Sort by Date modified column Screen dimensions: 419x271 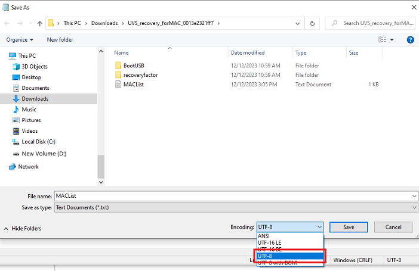(x=248, y=53)
